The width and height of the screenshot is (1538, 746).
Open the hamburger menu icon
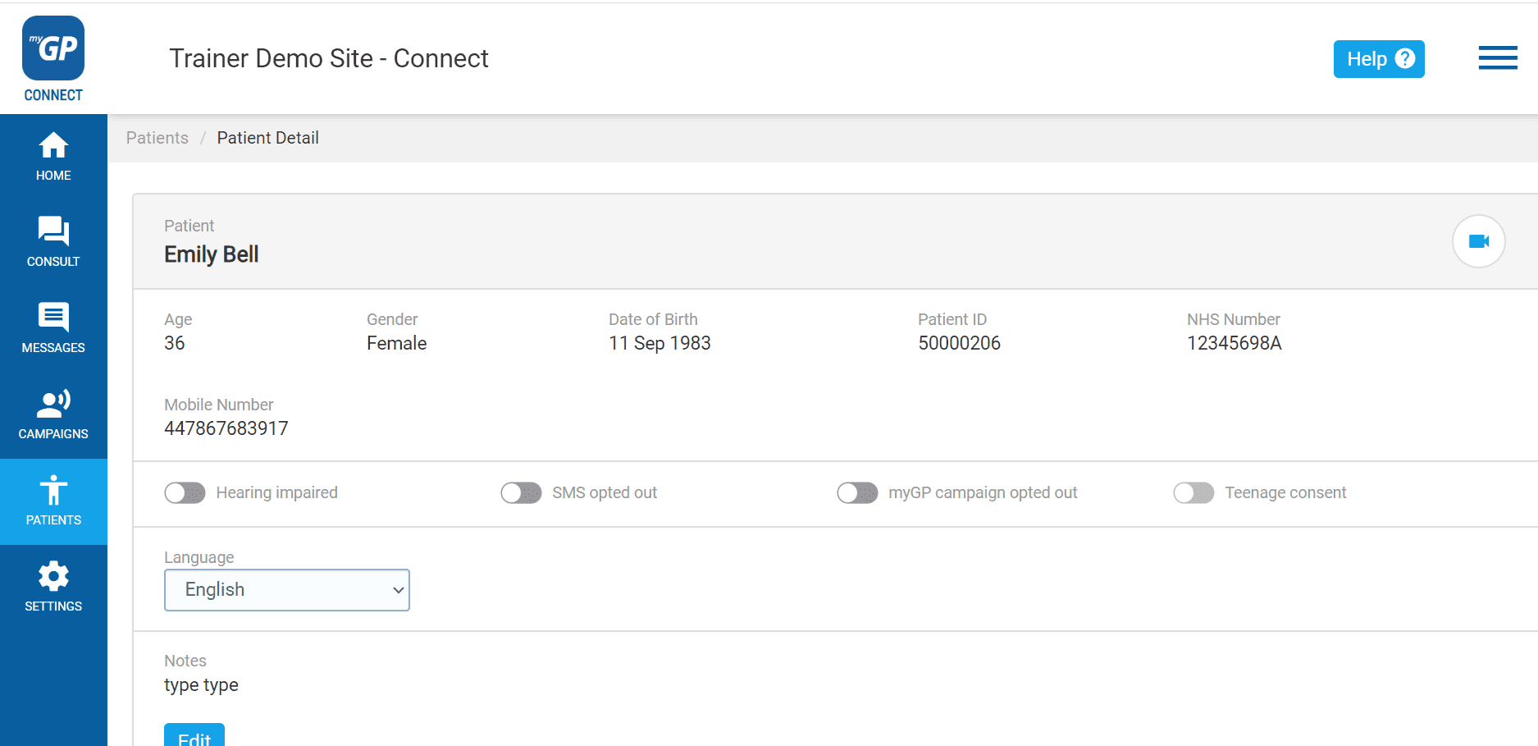[x=1498, y=58]
